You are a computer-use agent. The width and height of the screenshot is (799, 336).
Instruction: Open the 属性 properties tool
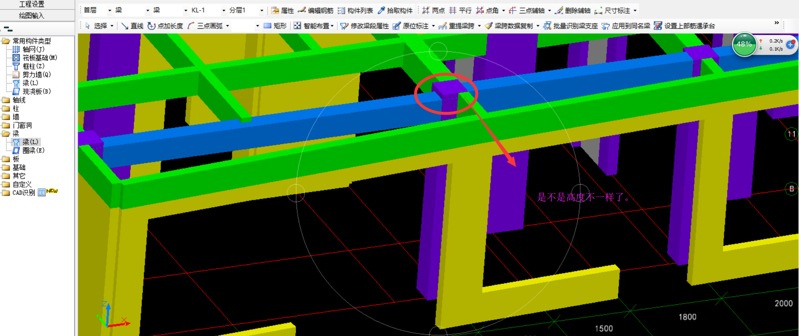(x=283, y=11)
